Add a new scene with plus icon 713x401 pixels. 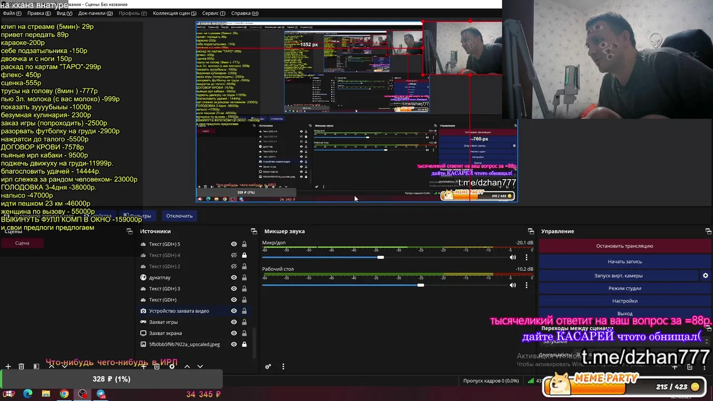8,366
